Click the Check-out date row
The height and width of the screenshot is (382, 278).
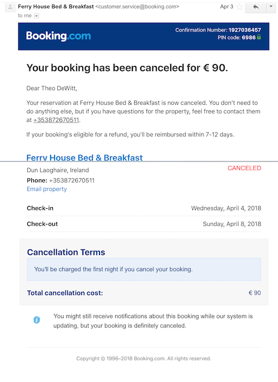144,224
